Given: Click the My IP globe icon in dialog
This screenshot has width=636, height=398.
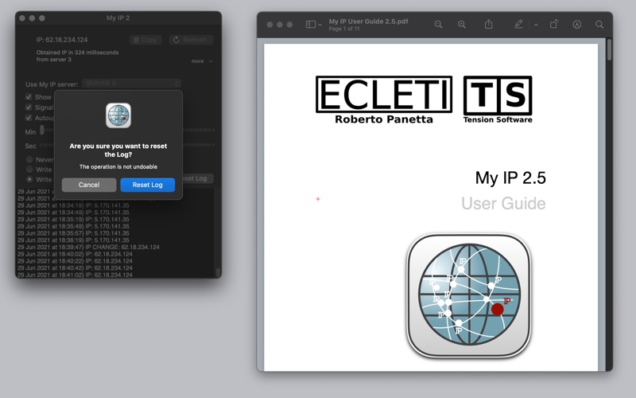Looking at the screenshot, I should click(118, 115).
